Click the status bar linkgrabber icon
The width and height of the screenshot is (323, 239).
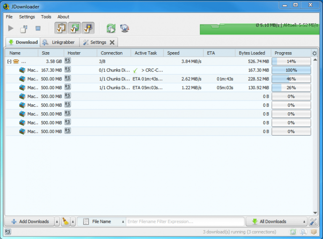[303, 232]
